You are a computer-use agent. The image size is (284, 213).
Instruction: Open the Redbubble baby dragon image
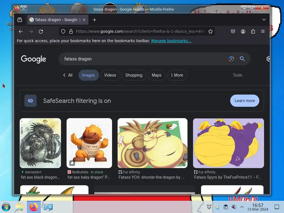tap(89, 143)
